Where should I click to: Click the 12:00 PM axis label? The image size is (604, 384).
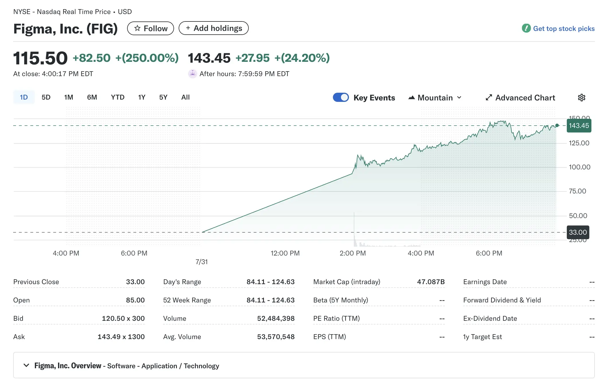pos(285,253)
